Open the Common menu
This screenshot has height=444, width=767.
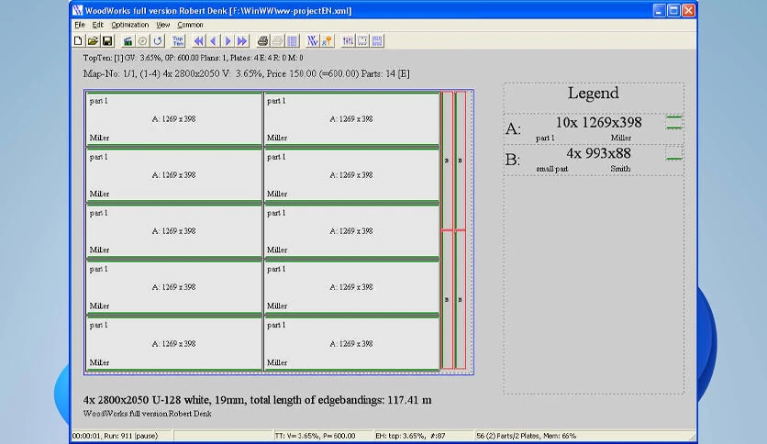(190, 25)
